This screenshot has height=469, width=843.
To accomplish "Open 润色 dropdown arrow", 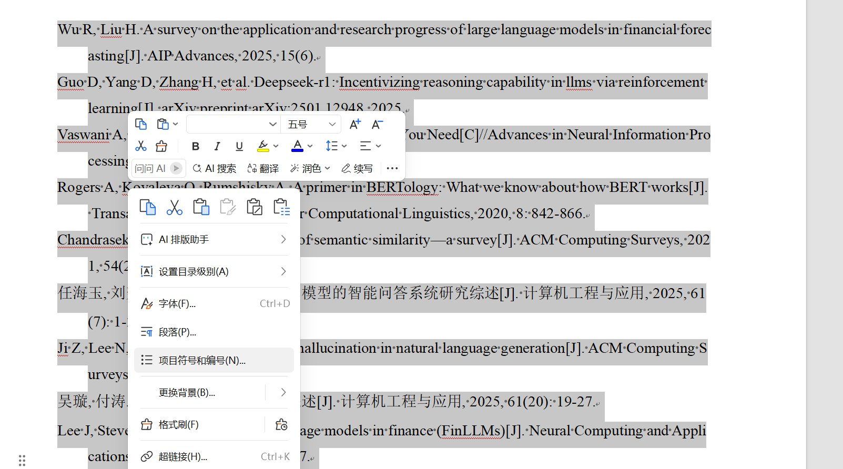I will pos(328,168).
